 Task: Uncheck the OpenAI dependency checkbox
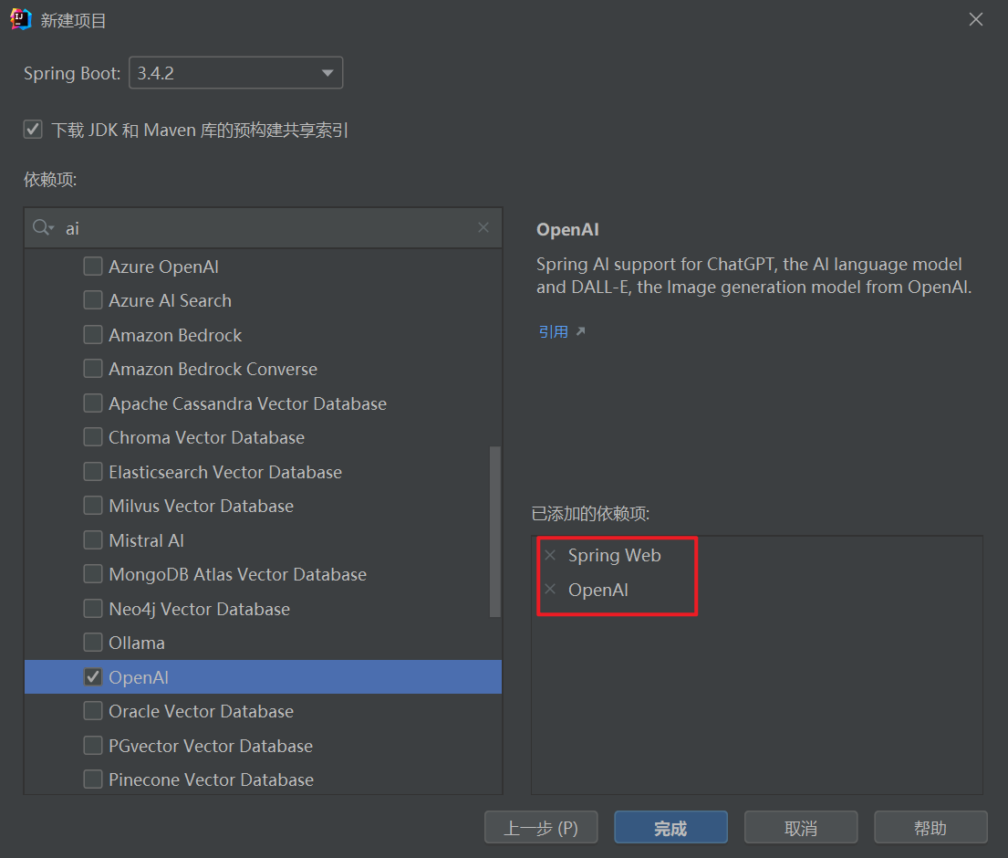click(x=93, y=677)
